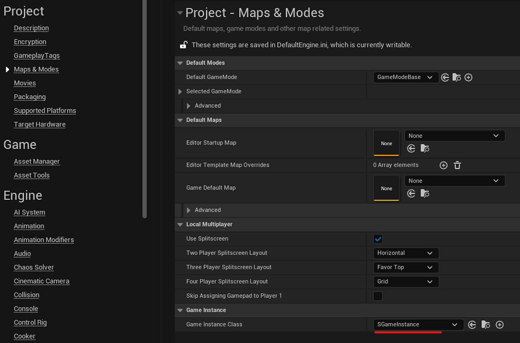Image resolution: width=520 pixels, height=343 pixels.
Task: Create new Game Instance class
Action: [500, 324]
